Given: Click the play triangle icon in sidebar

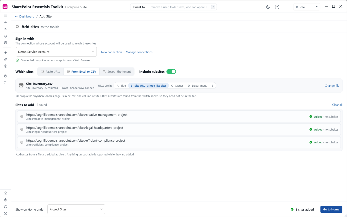Looking at the screenshot, I should click(5, 29).
